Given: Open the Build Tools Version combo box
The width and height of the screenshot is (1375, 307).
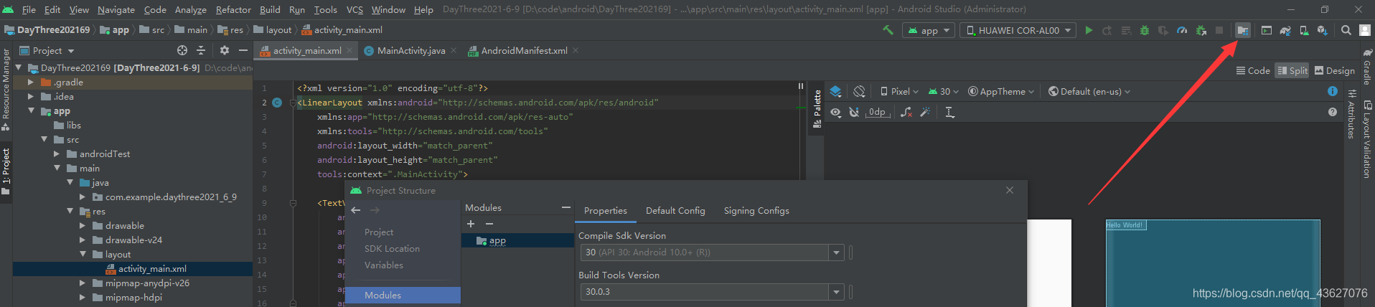Looking at the screenshot, I should [x=711, y=292].
